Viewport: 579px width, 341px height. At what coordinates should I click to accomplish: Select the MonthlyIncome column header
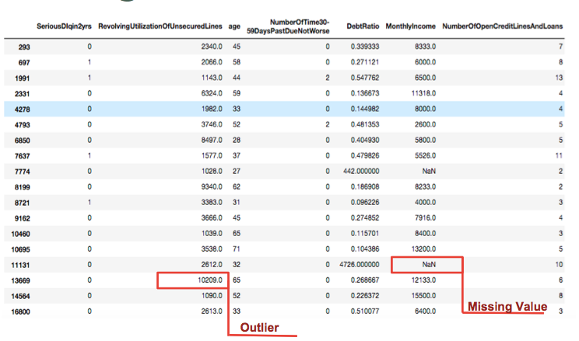point(410,26)
